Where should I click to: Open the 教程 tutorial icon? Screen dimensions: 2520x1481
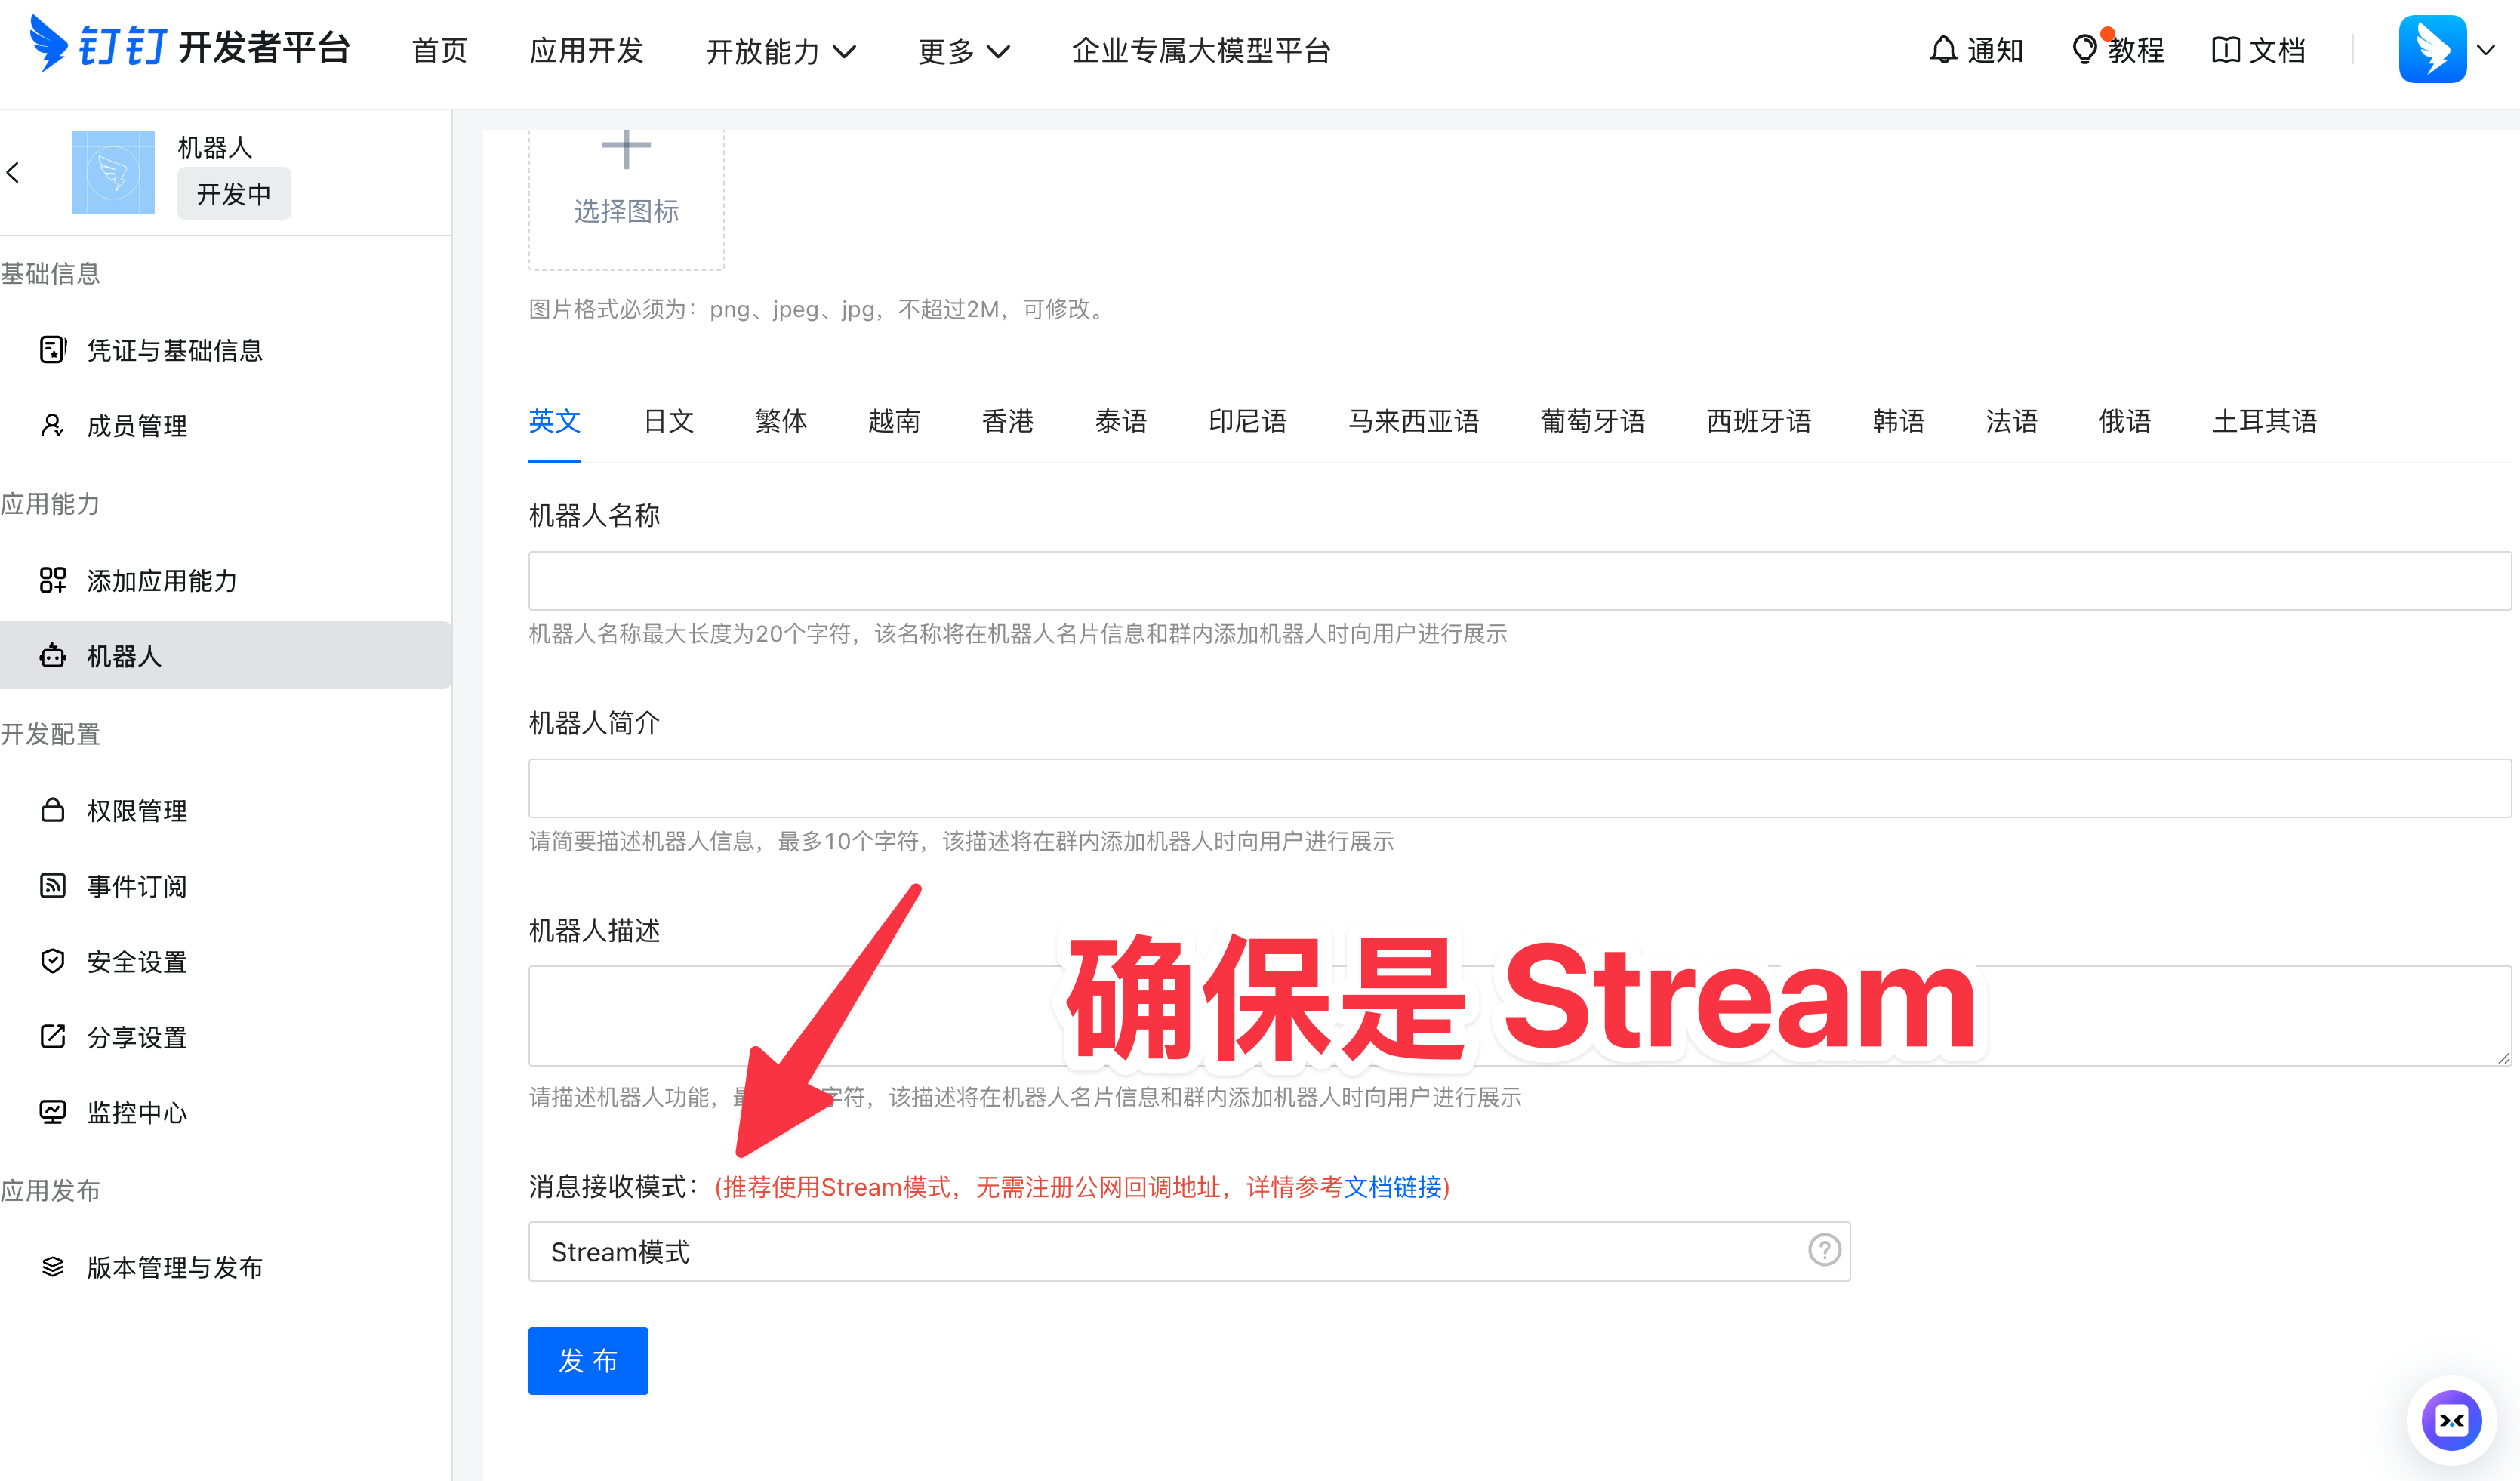[2118, 49]
